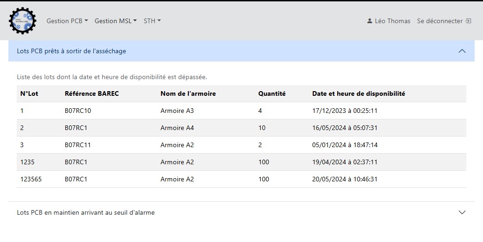This screenshot has width=483, height=242.
Task: Click Armoire A4 cell in lot 2
Action: [x=177, y=128]
